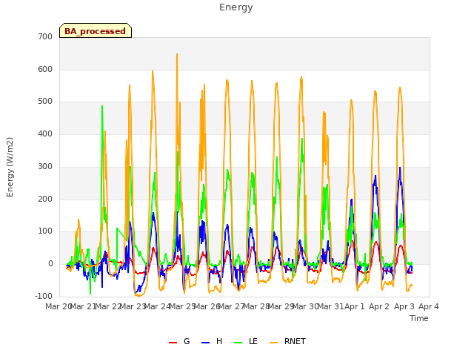Click the Apr 3 x-axis date label
This screenshot has height=356, width=474.
pyautogui.click(x=404, y=306)
